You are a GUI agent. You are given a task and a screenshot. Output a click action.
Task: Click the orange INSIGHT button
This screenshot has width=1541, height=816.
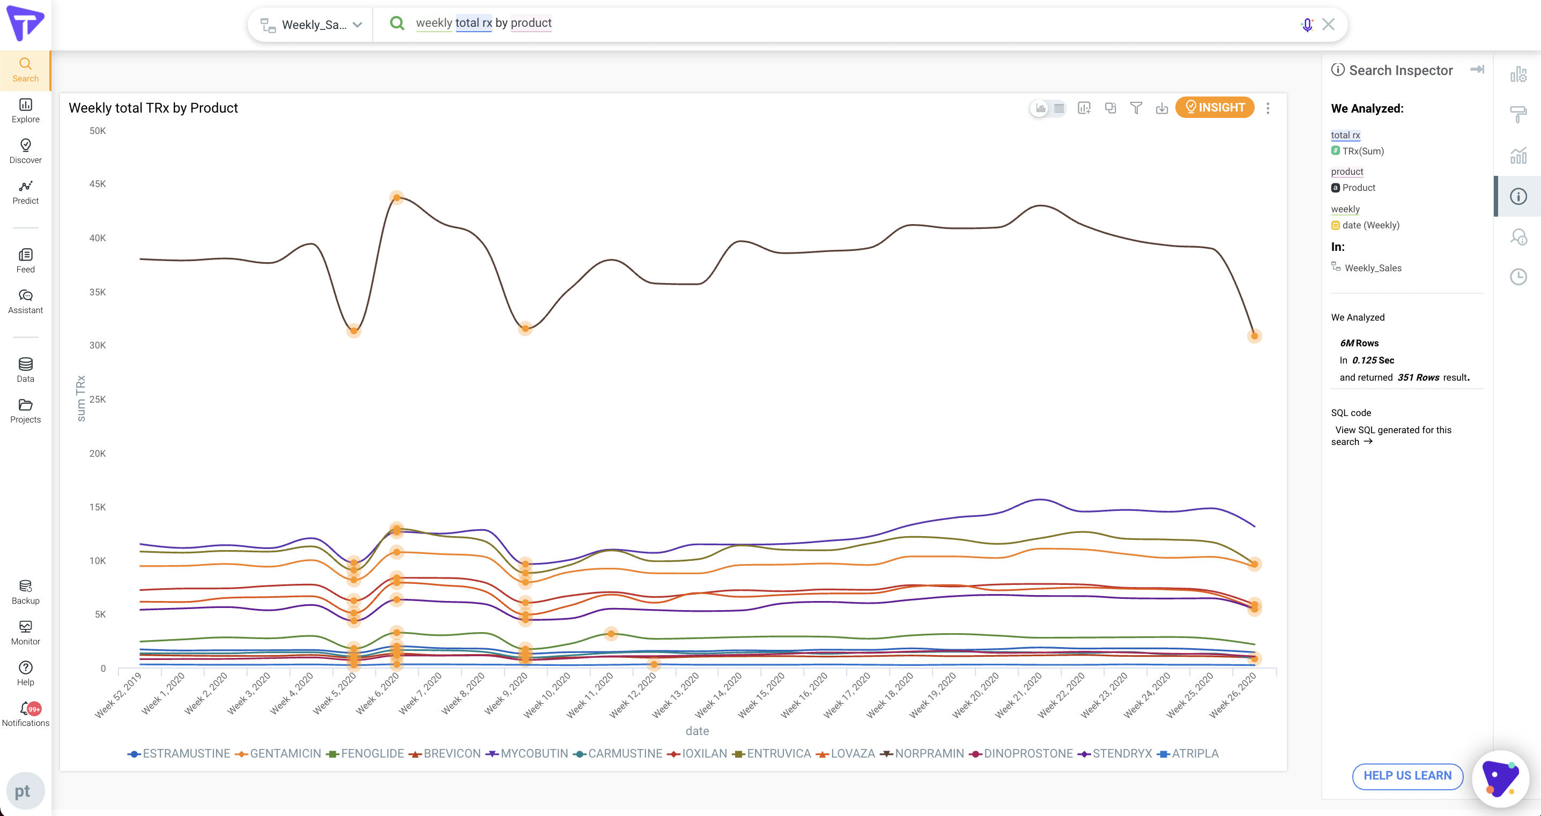1214,107
